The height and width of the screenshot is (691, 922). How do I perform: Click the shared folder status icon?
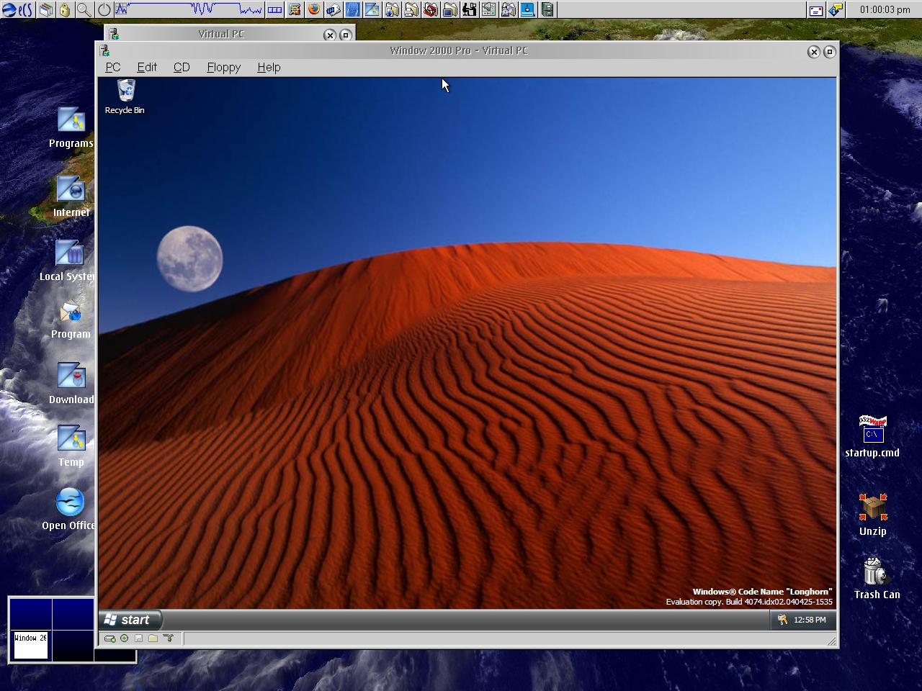(x=153, y=638)
